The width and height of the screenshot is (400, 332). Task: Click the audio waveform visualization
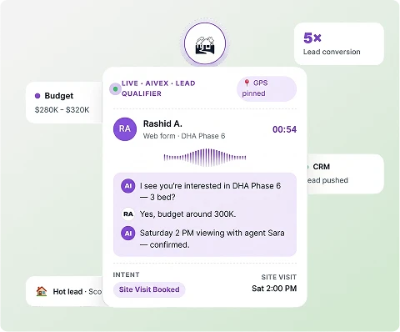pyautogui.click(x=205, y=158)
